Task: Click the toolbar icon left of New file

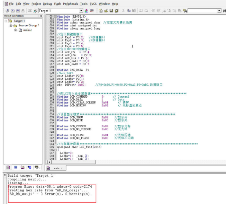Action: click(x=92, y=11)
